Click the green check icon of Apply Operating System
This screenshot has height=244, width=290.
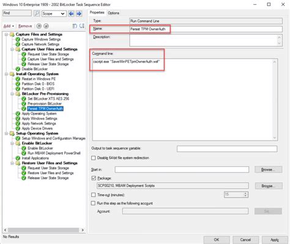(x=18, y=114)
